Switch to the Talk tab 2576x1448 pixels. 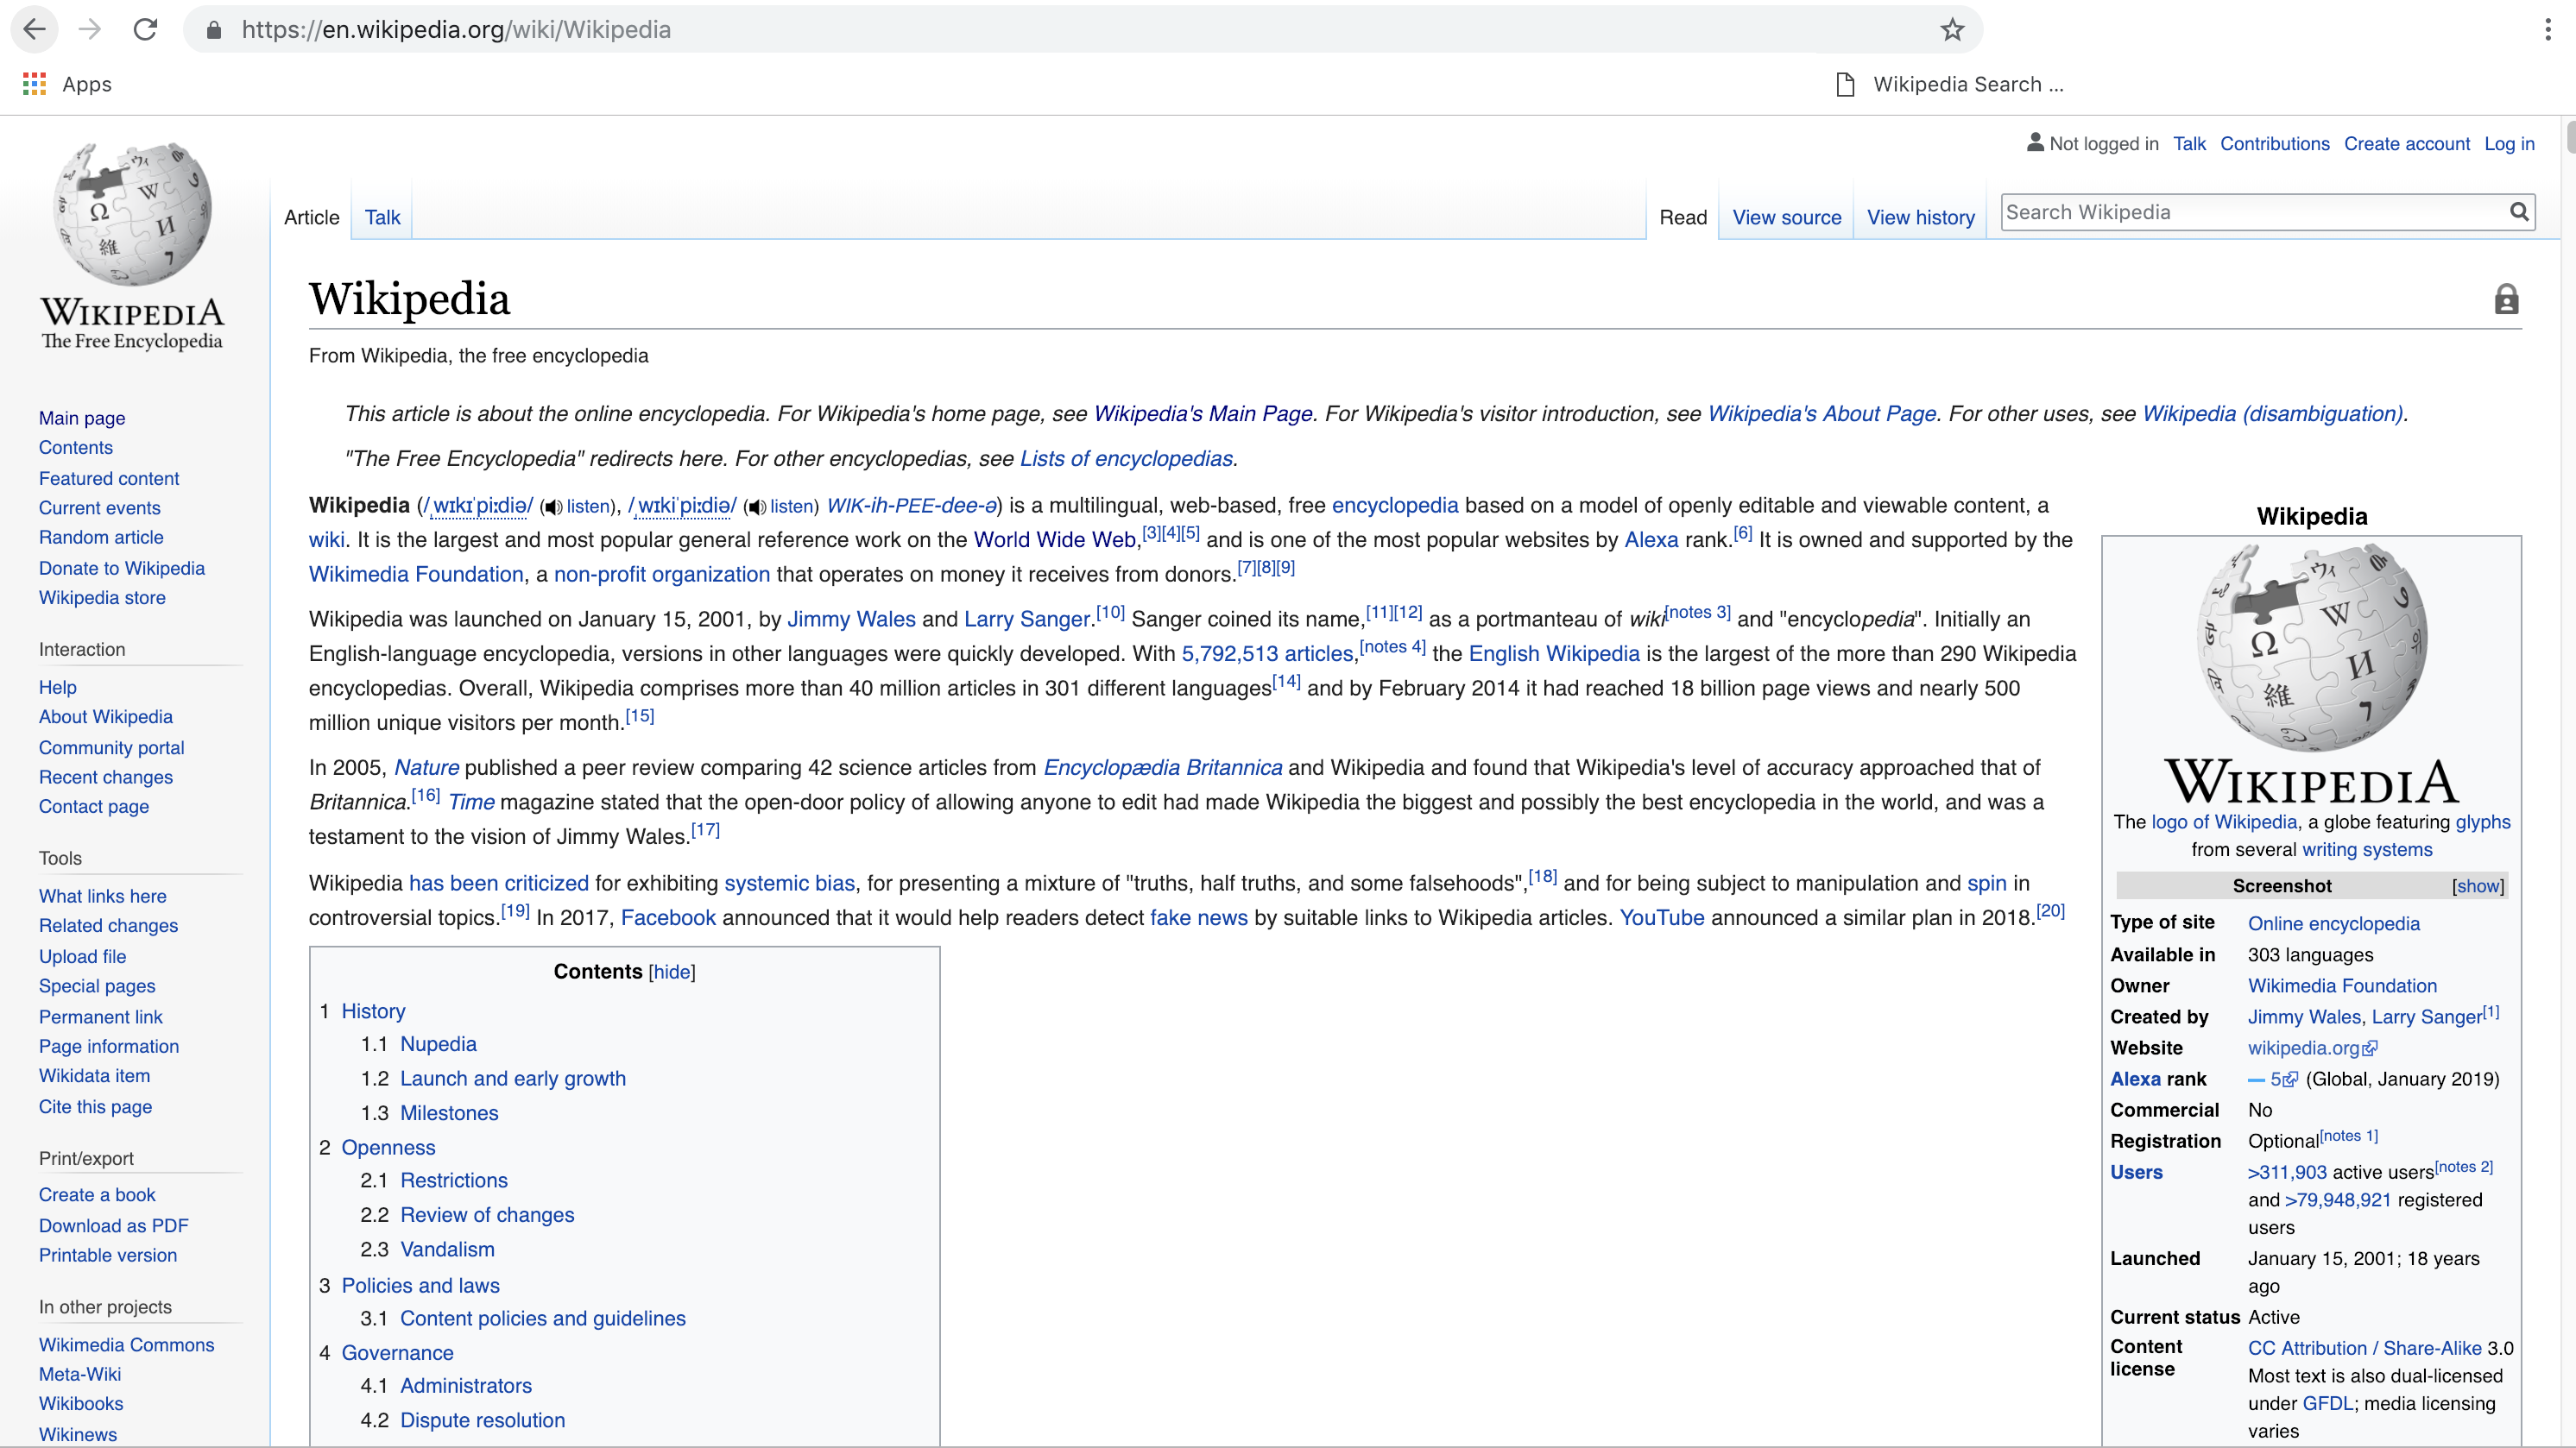(x=382, y=217)
